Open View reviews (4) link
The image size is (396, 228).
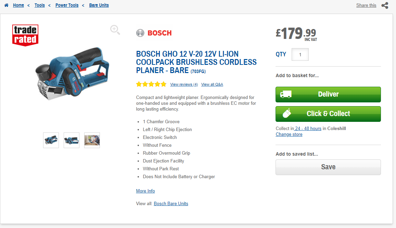click(x=184, y=84)
